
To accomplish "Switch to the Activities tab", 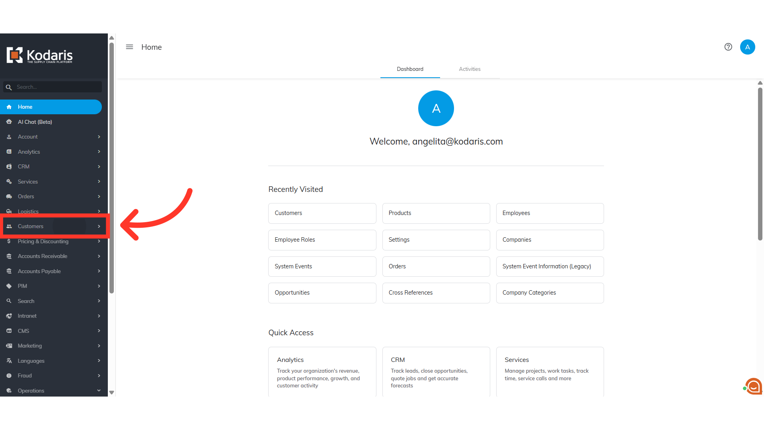I will (x=470, y=69).
